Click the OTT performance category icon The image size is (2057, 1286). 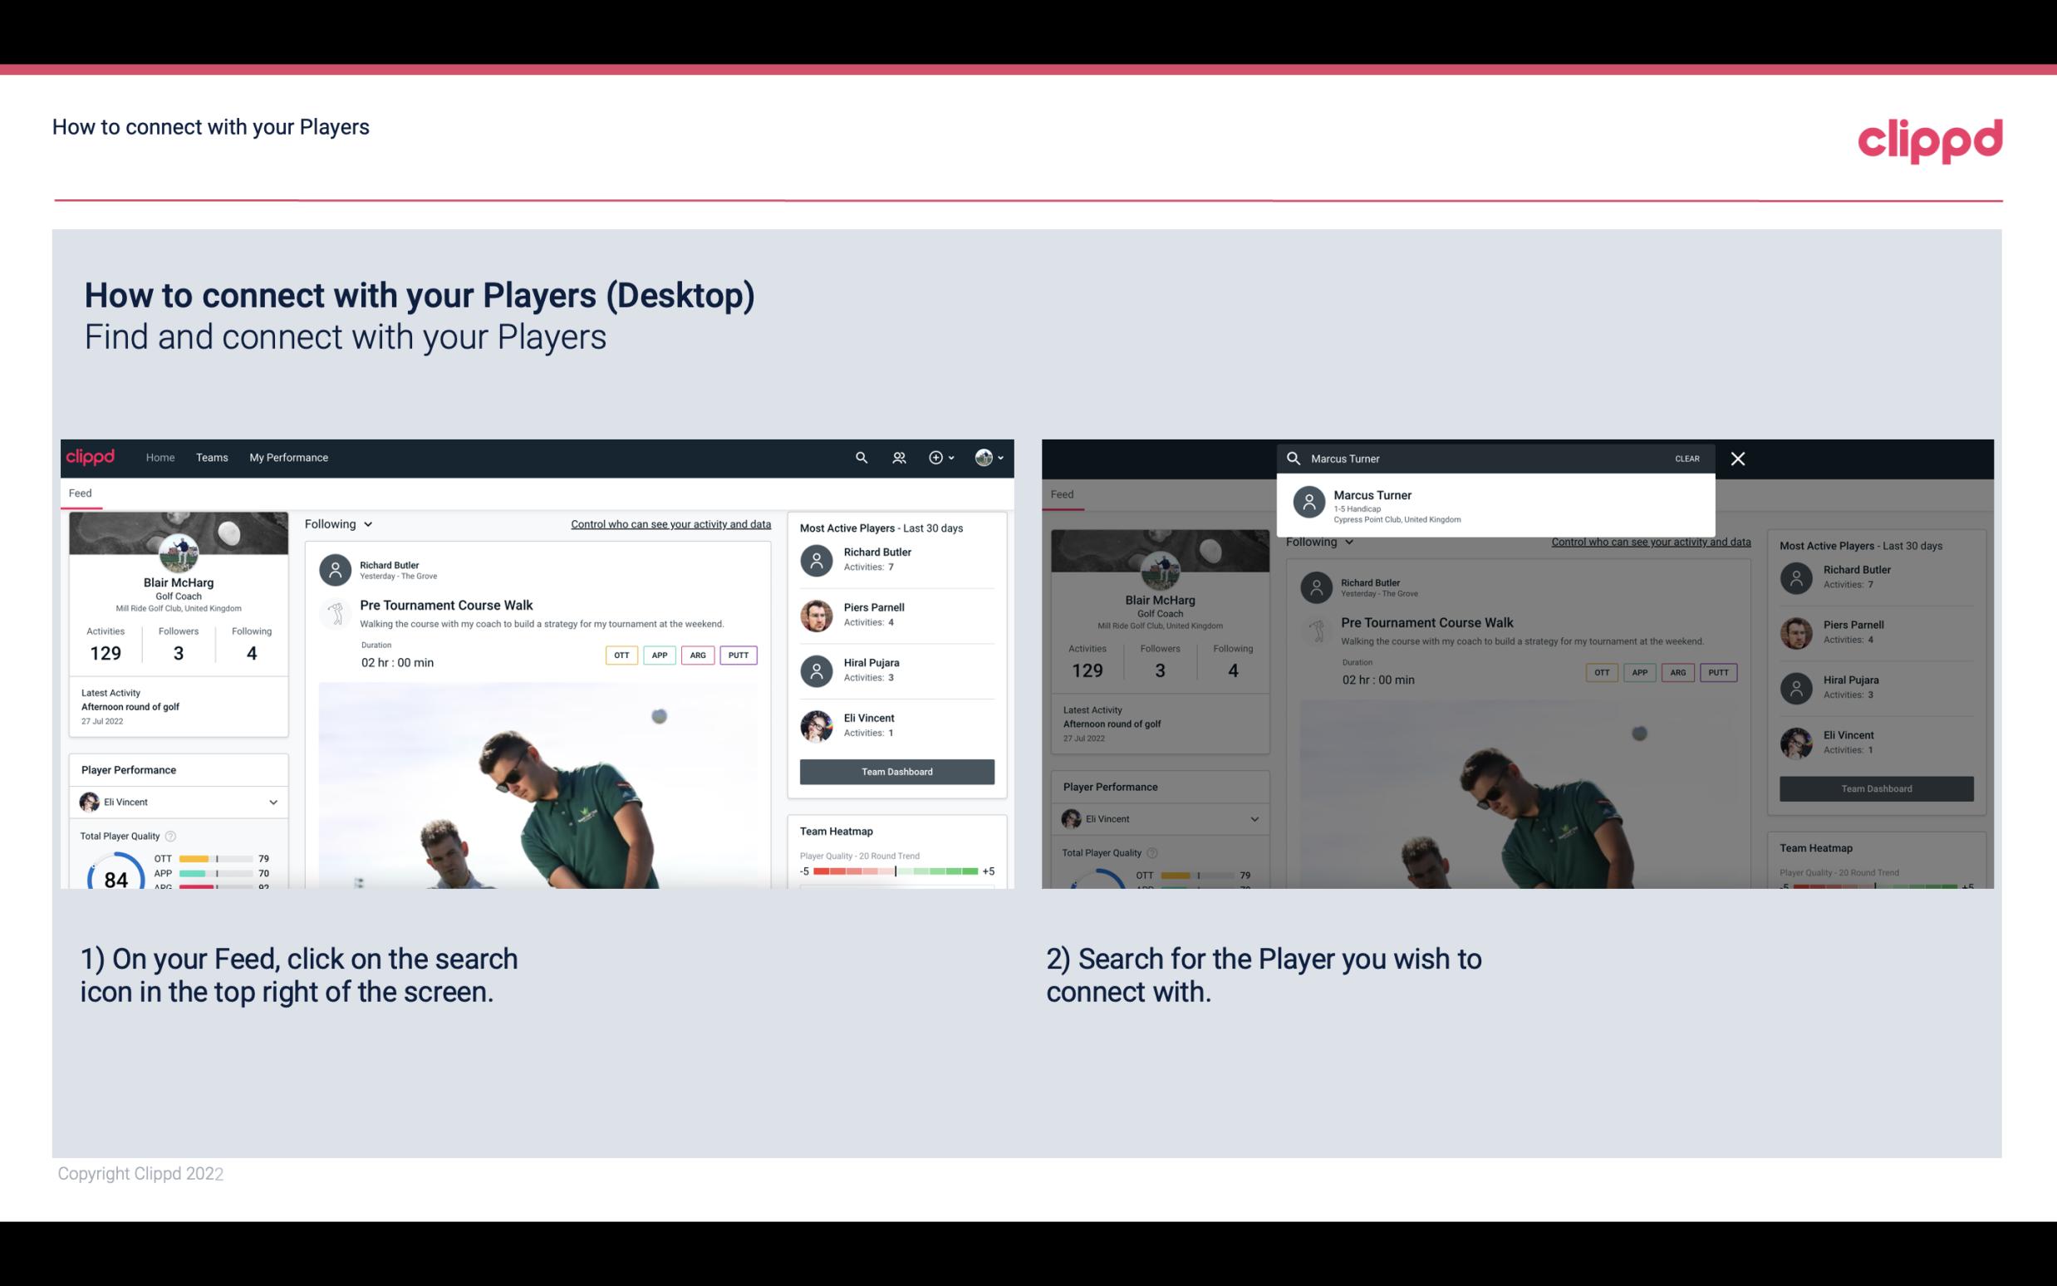pyautogui.click(x=619, y=655)
